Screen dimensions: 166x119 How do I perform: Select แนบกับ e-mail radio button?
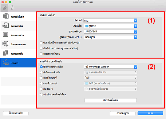coord(41,83)
